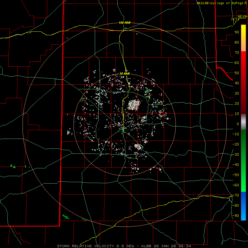Pick the bright red color bar segment
Viewport: 248px width, 248px height.
tap(243, 58)
